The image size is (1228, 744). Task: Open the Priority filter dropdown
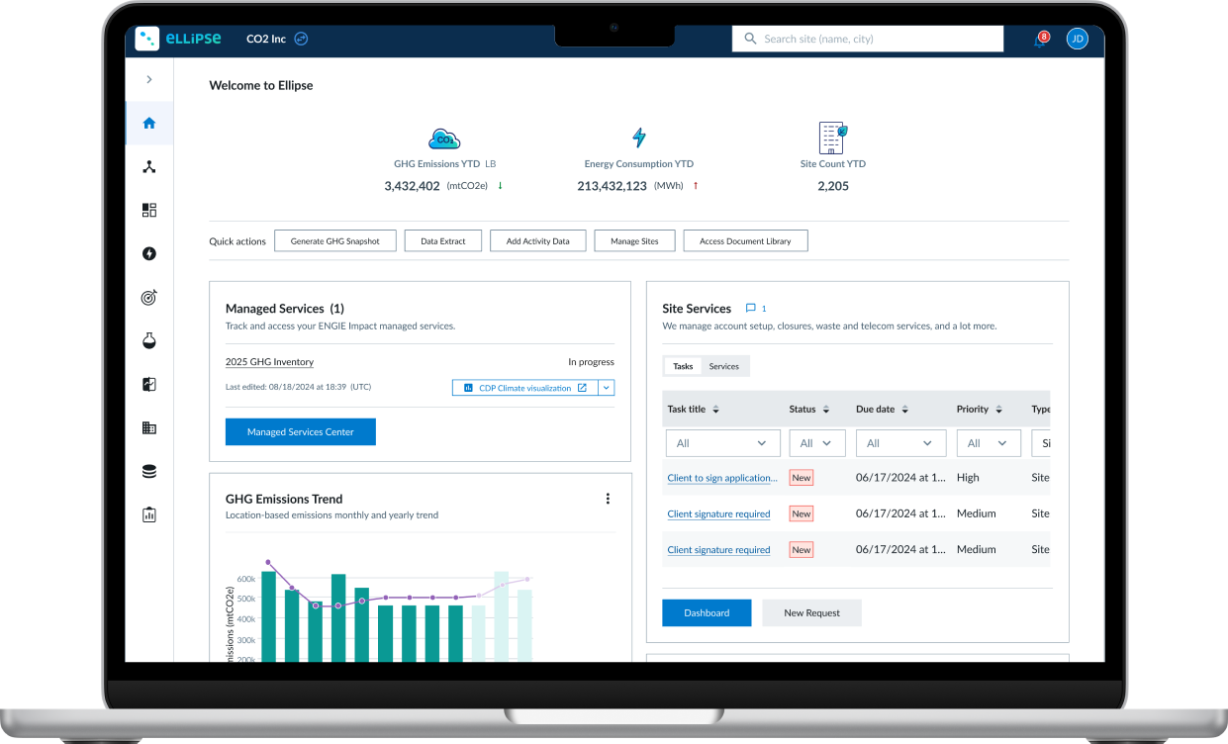click(990, 443)
